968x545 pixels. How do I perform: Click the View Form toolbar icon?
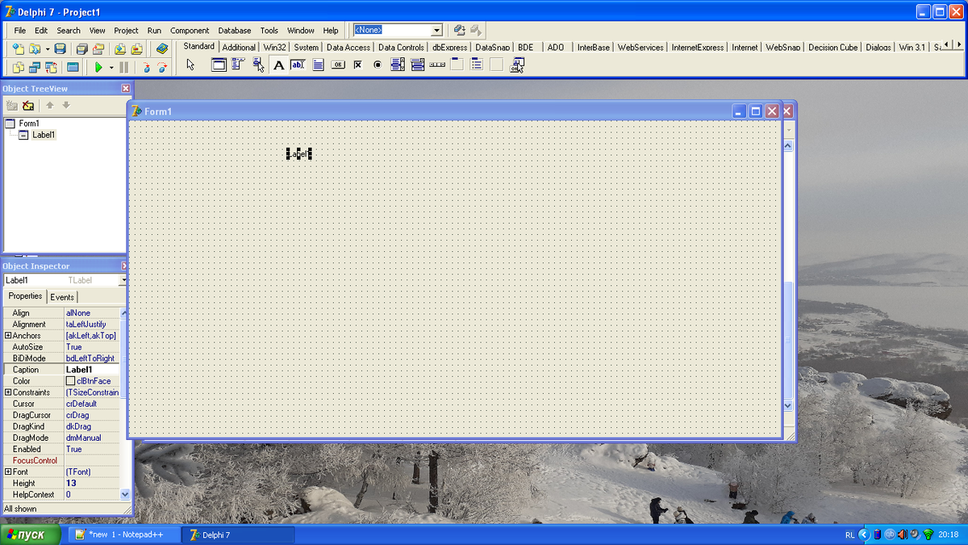pos(35,67)
